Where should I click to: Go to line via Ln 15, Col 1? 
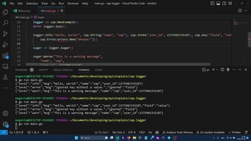coord(102,132)
